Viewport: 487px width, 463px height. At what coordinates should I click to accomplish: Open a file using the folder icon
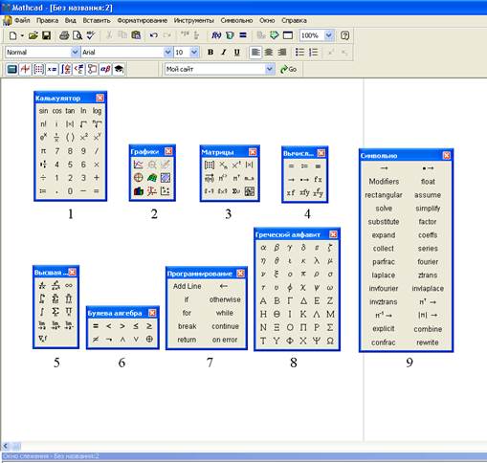33,35
